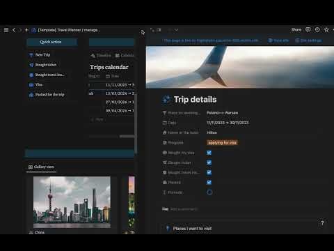This screenshot has width=334, height=251.
Task: Add a new page with the plus icon
Action: (x=26, y=30)
